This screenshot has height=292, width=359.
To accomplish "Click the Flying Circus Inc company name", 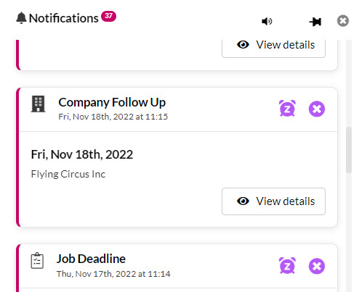I will pyautogui.click(x=68, y=174).
